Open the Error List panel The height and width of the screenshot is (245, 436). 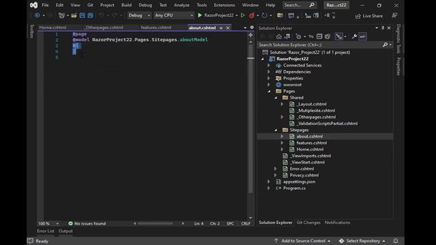click(46, 231)
